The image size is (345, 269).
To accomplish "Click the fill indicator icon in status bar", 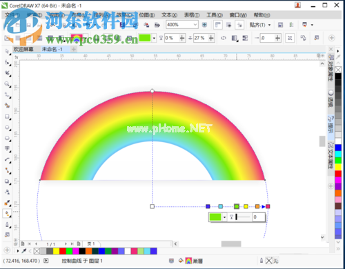I will pos(181,261).
